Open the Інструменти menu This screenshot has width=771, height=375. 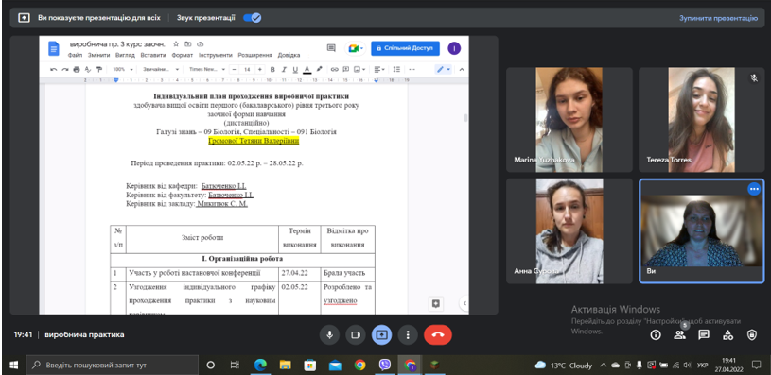click(216, 55)
